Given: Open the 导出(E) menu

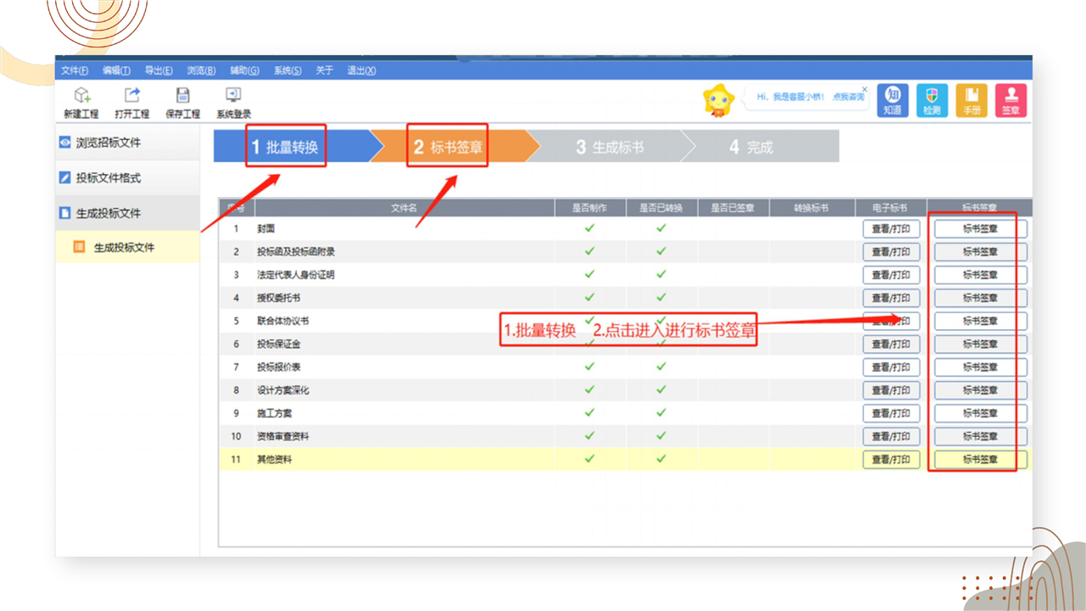Looking at the screenshot, I should [x=159, y=70].
